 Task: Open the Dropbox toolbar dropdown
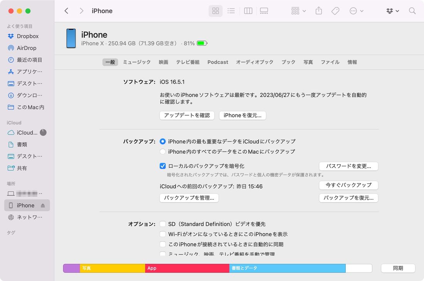click(x=393, y=11)
